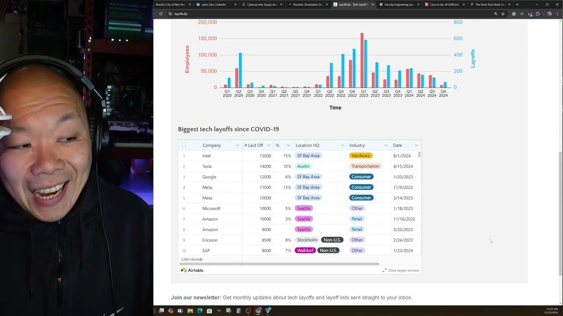Click View larger version link
The image size is (563, 316).
[404, 270]
